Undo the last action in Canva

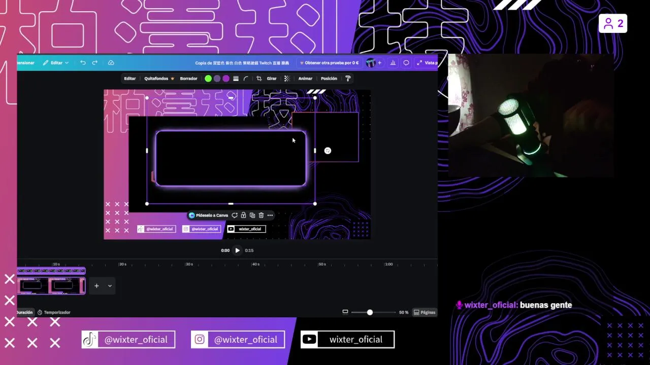click(83, 63)
